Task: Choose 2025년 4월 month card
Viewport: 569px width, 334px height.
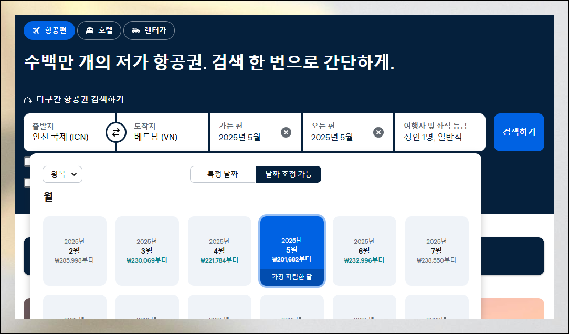Action: [219, 251]
